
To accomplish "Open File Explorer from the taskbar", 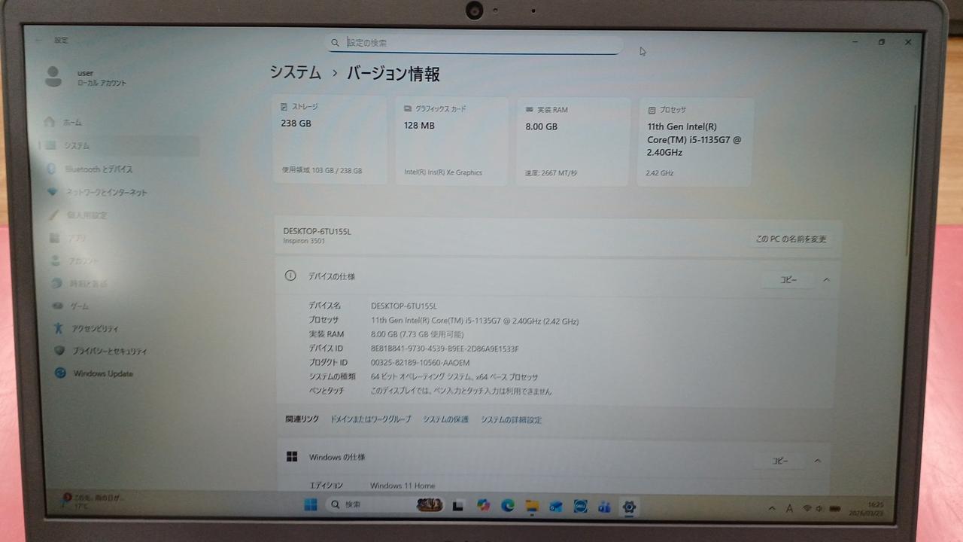I will pyautogui.click(x=532, y=507).
